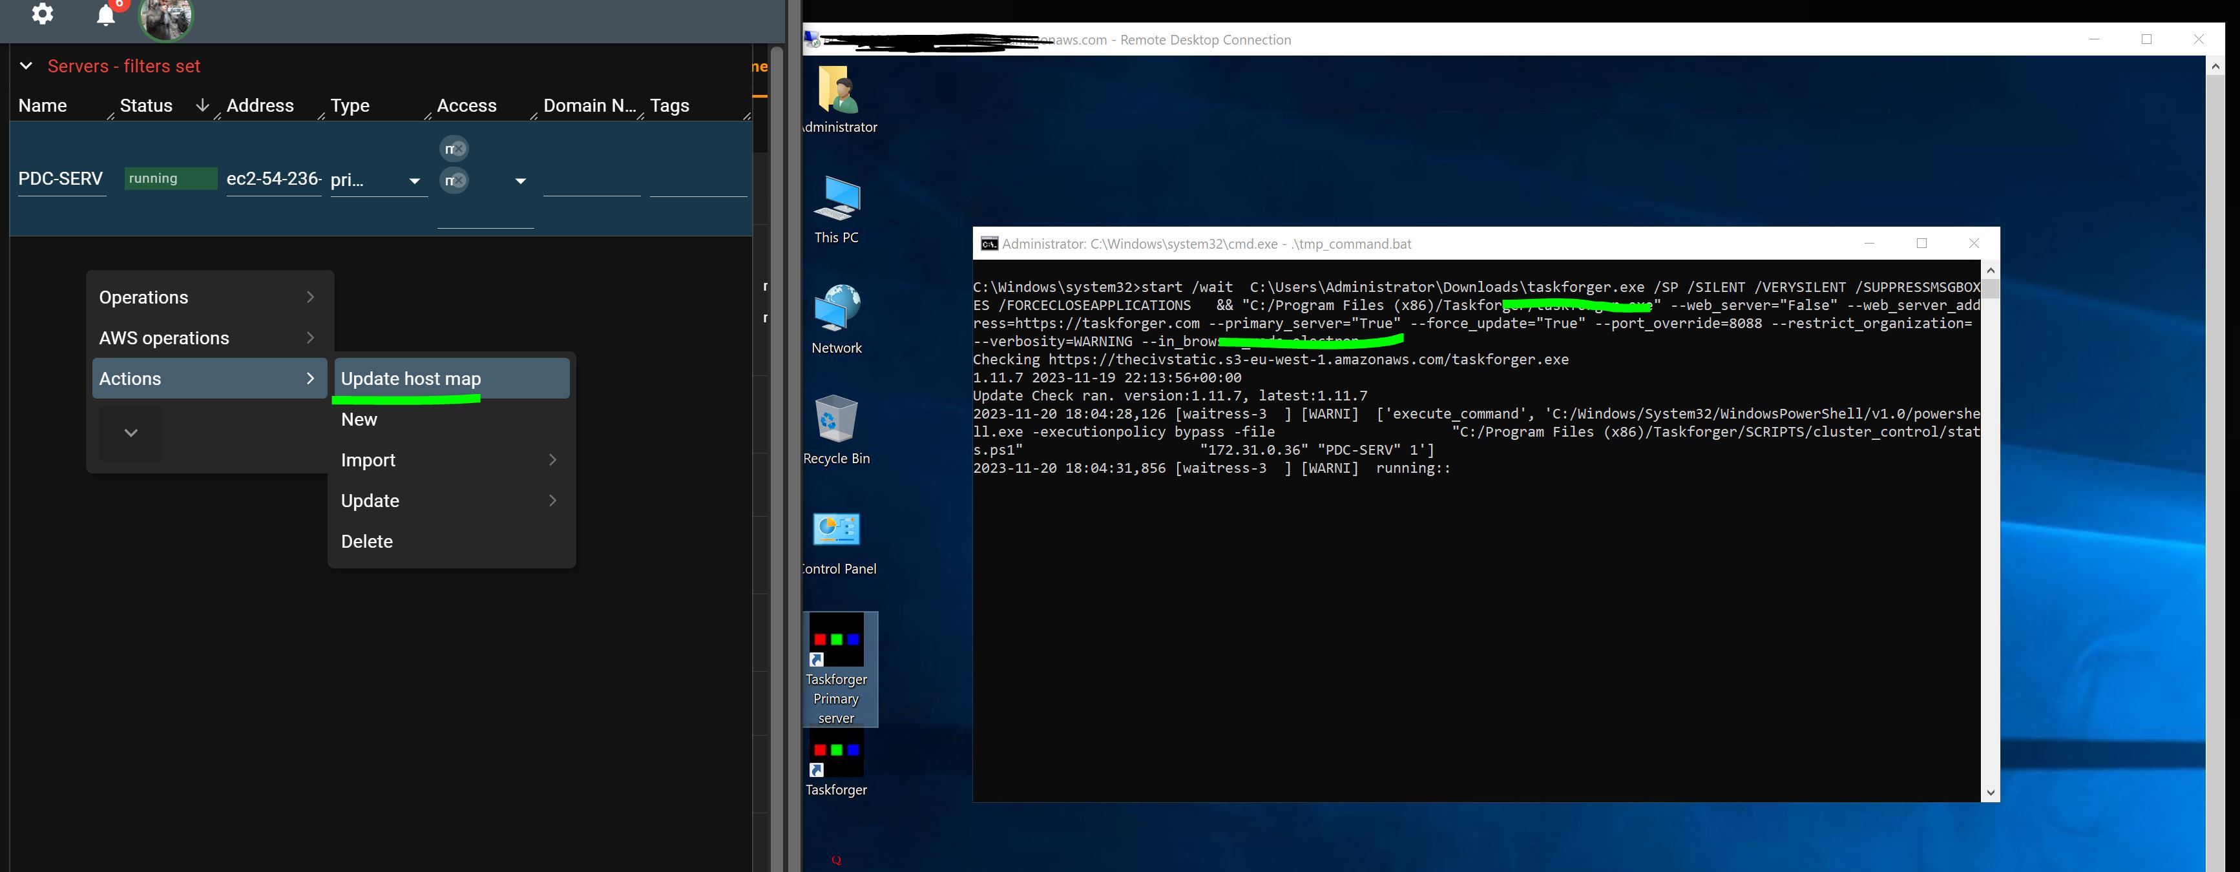Screen dimensions: 2240x872
Task: Remove the upper access chip
Action: [459, 149]
